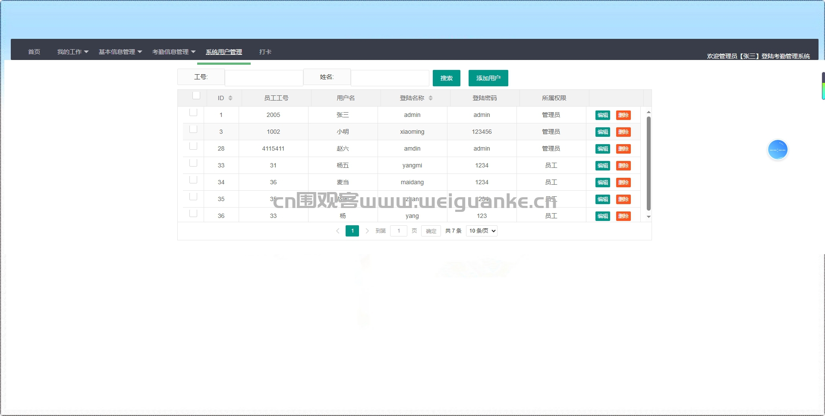Click the 添加用户 button
The height and width of the screenshot is (416, 825).
[488, 78]
